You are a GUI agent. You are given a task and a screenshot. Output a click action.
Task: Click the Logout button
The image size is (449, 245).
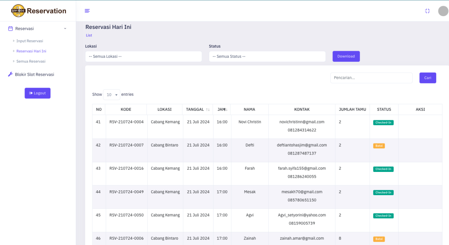click(x=37, y=93)
